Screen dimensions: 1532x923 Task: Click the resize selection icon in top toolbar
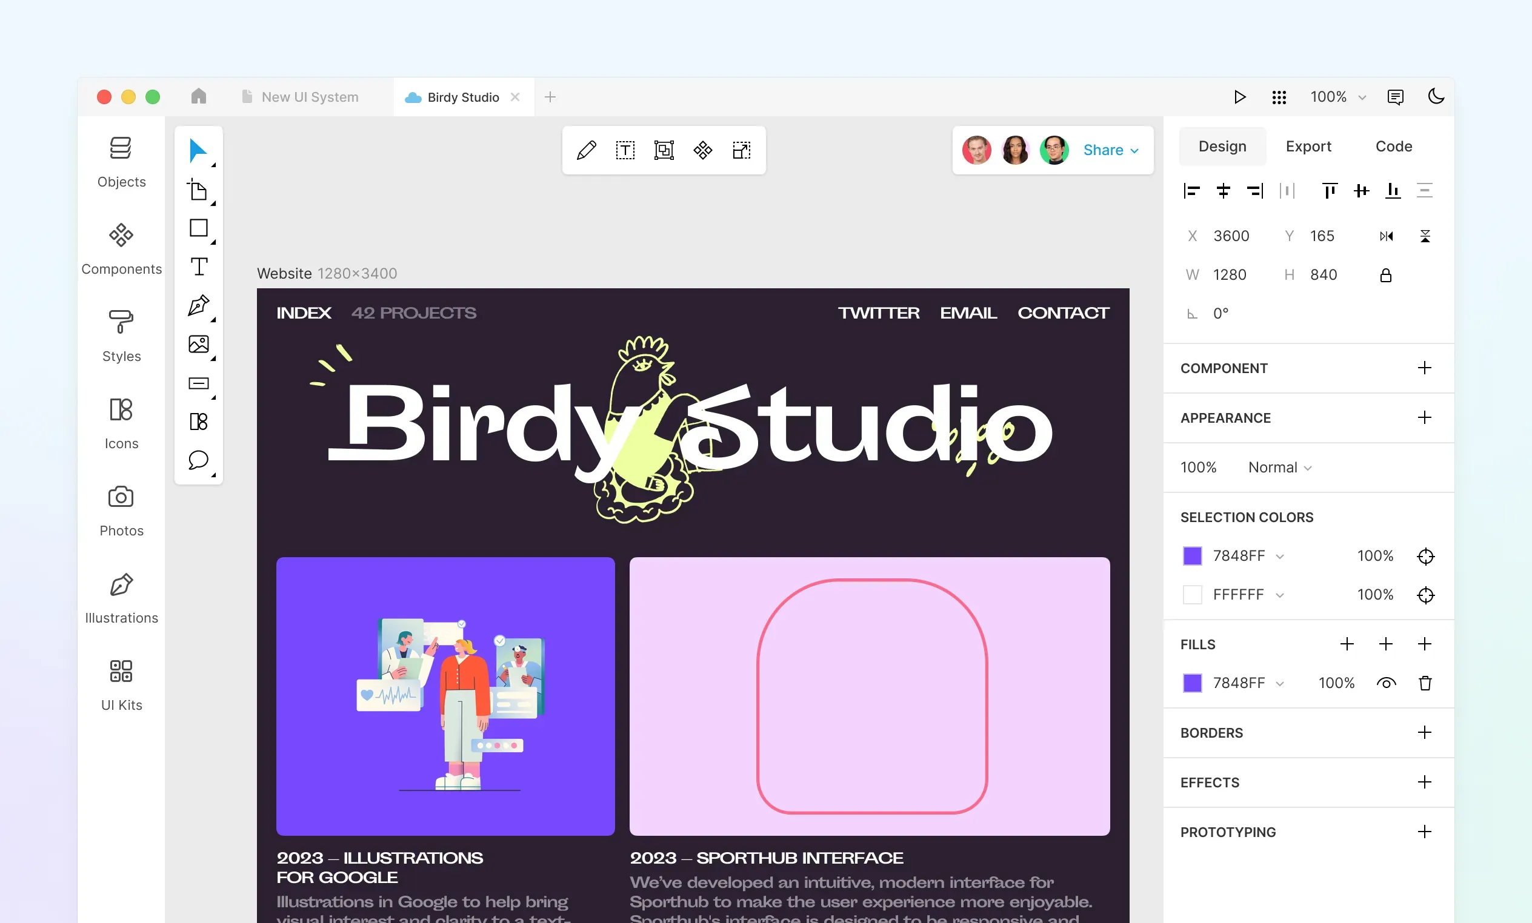tap(741, 150)
